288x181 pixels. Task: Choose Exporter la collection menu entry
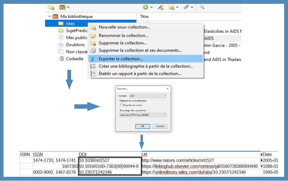[x=120, y=59]
